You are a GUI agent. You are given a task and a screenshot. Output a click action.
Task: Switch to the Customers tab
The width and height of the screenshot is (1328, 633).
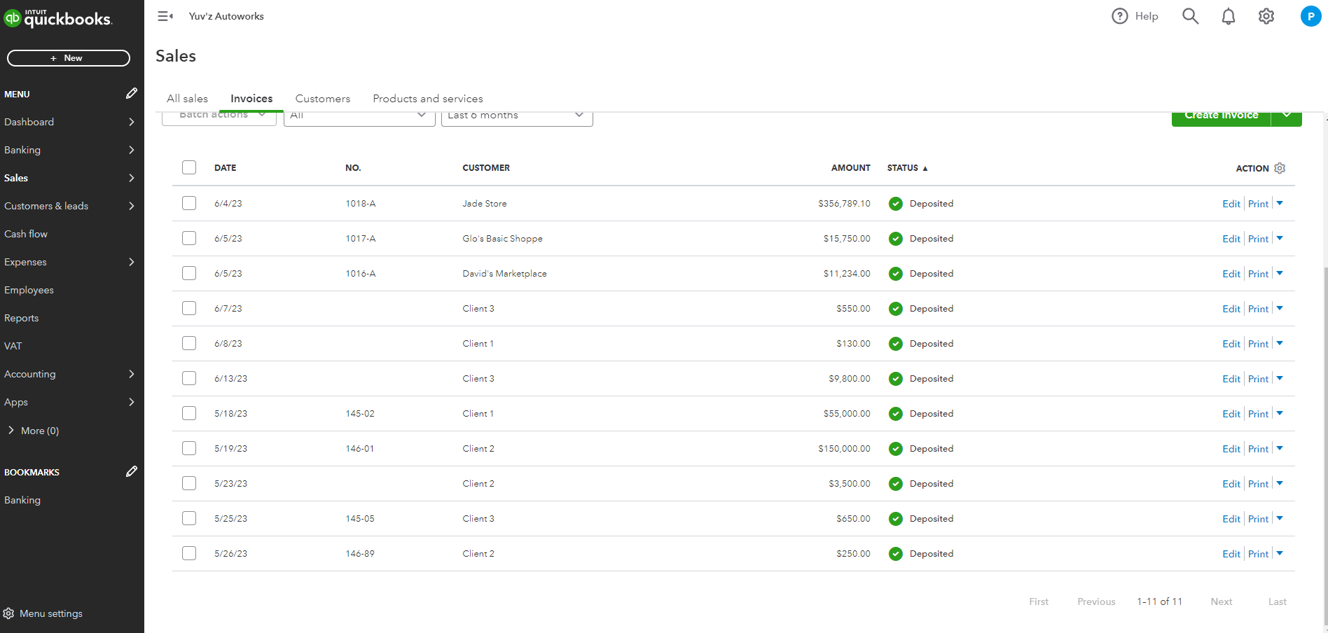point(322,99)
